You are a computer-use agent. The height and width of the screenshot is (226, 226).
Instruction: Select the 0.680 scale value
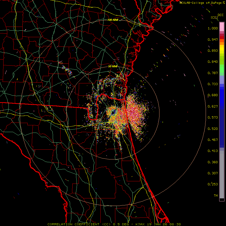[x=213, y=95]
